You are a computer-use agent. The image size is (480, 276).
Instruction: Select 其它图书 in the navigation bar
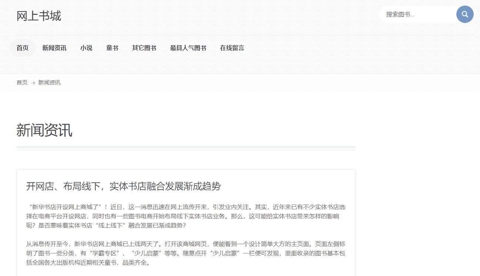144,48
